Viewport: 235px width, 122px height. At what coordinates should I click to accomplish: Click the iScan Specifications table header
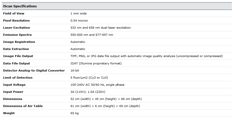[117, 6]
